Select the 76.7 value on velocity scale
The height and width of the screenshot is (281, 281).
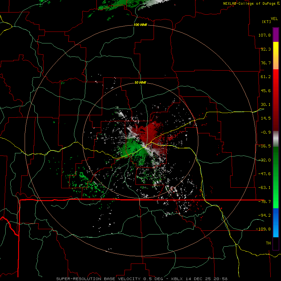click(x=266, y=63)
